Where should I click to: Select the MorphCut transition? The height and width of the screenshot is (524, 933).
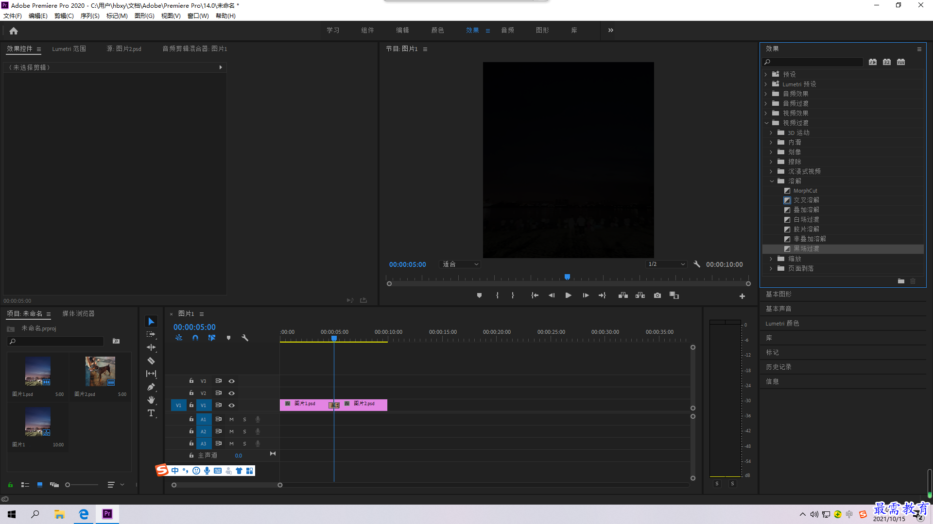point(805,191)
